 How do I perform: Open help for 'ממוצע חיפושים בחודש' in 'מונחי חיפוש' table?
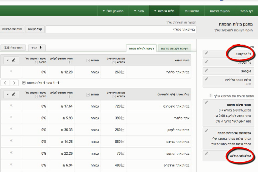(114, 62)
